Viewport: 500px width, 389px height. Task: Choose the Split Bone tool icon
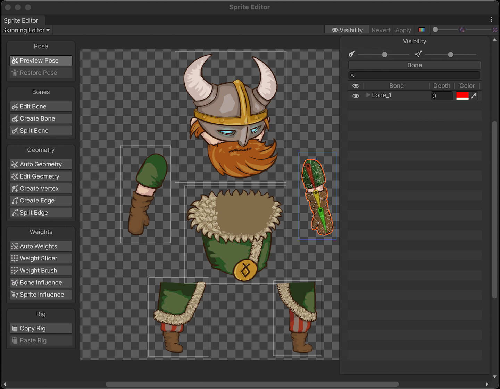pyautogui.click(x=15, y=131)
